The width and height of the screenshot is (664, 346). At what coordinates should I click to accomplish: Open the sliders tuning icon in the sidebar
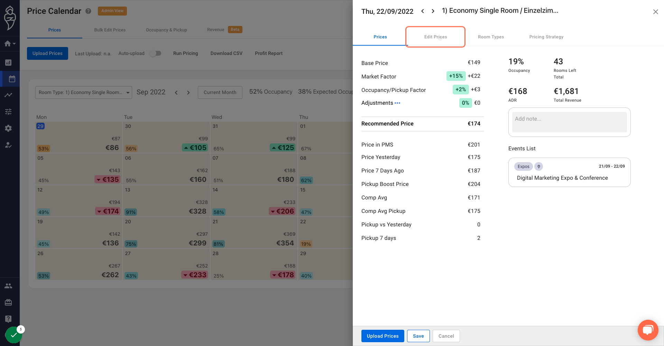[8, 112]
